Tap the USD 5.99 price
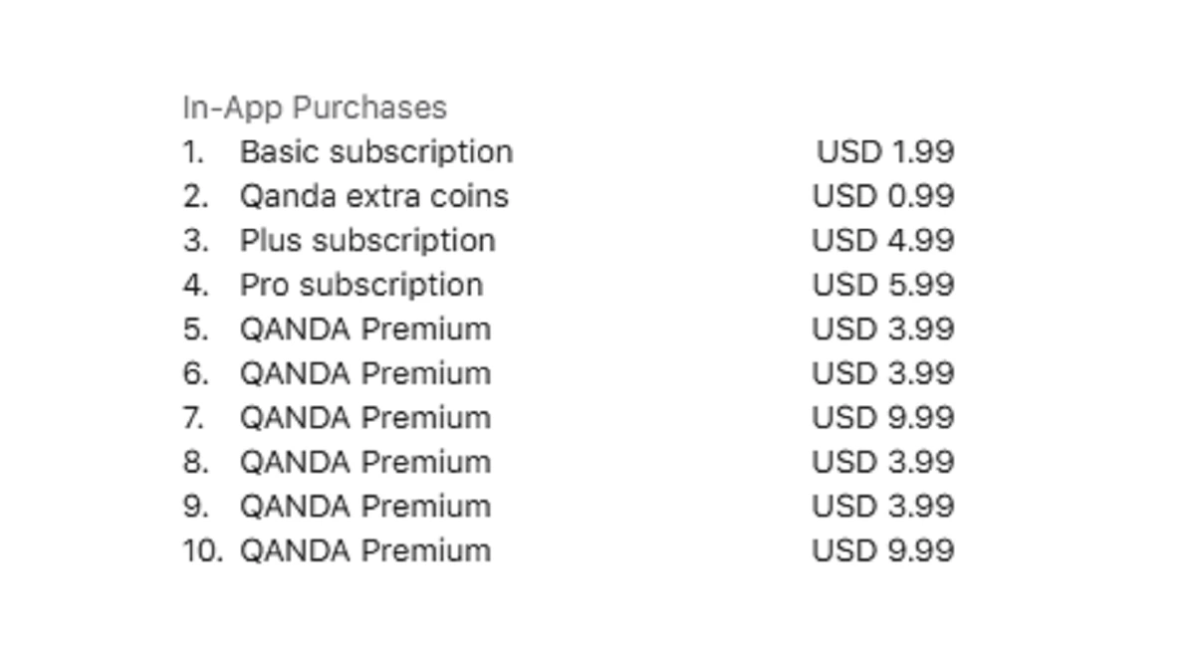This screenshot has width=1195, height=645. point(882,285)
